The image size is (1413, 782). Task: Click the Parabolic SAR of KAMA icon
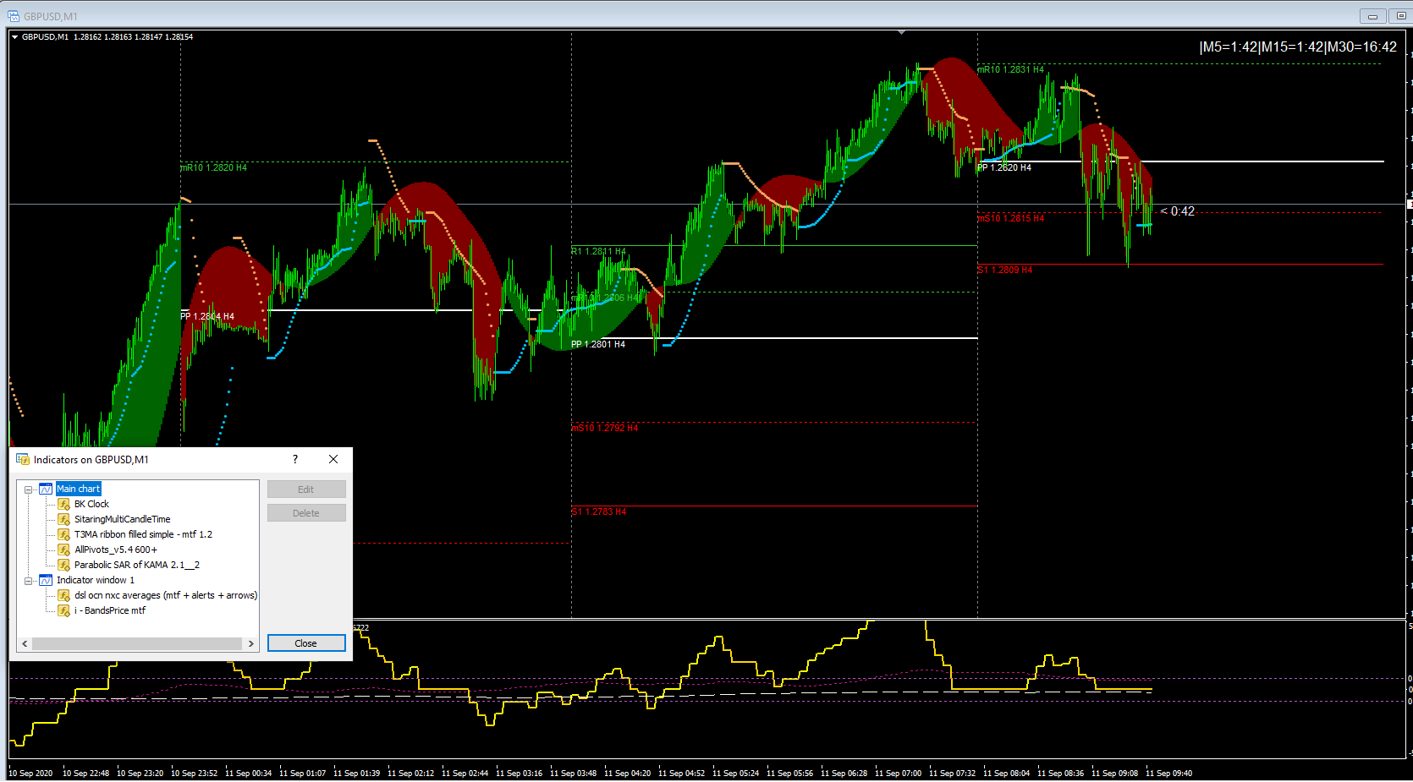coord(63,565)
